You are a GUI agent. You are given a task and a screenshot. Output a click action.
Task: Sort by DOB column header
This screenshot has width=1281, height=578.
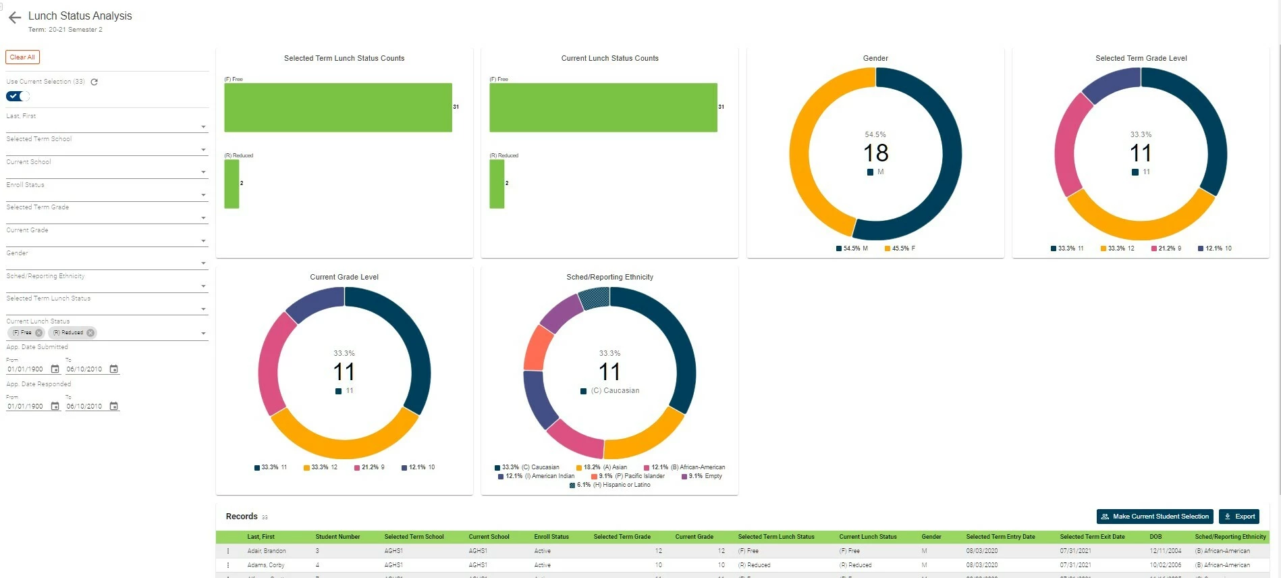coord(1155,537)
